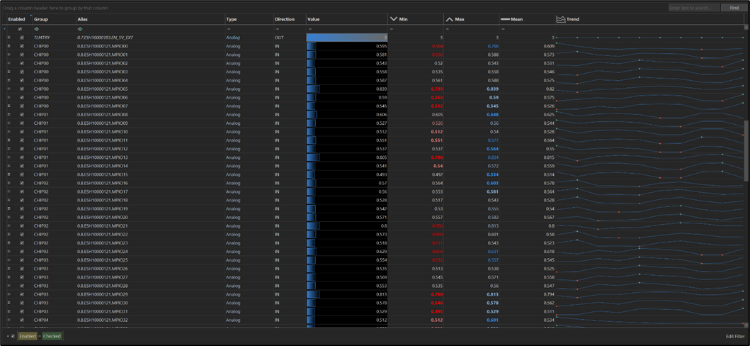Click the Trend column chart icon
This screenshot has height=346, width=750.
(x=561, y=19)
